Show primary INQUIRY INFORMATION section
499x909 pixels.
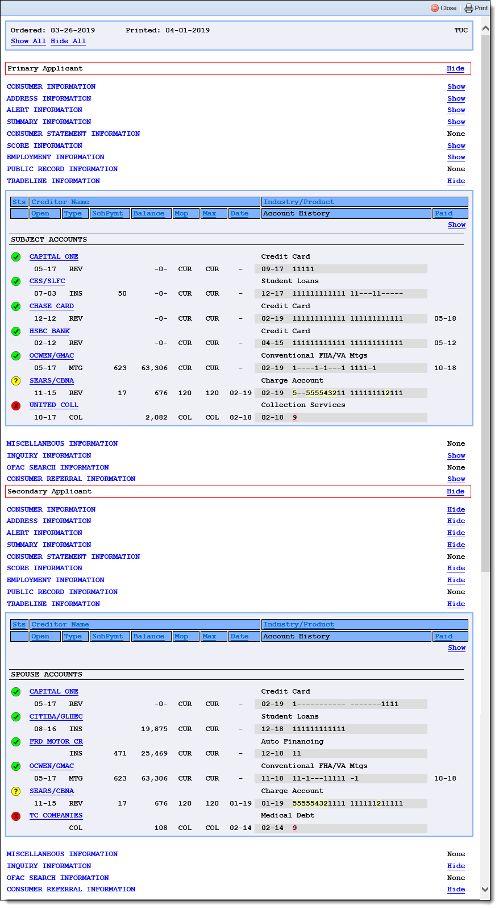point(456,455)
